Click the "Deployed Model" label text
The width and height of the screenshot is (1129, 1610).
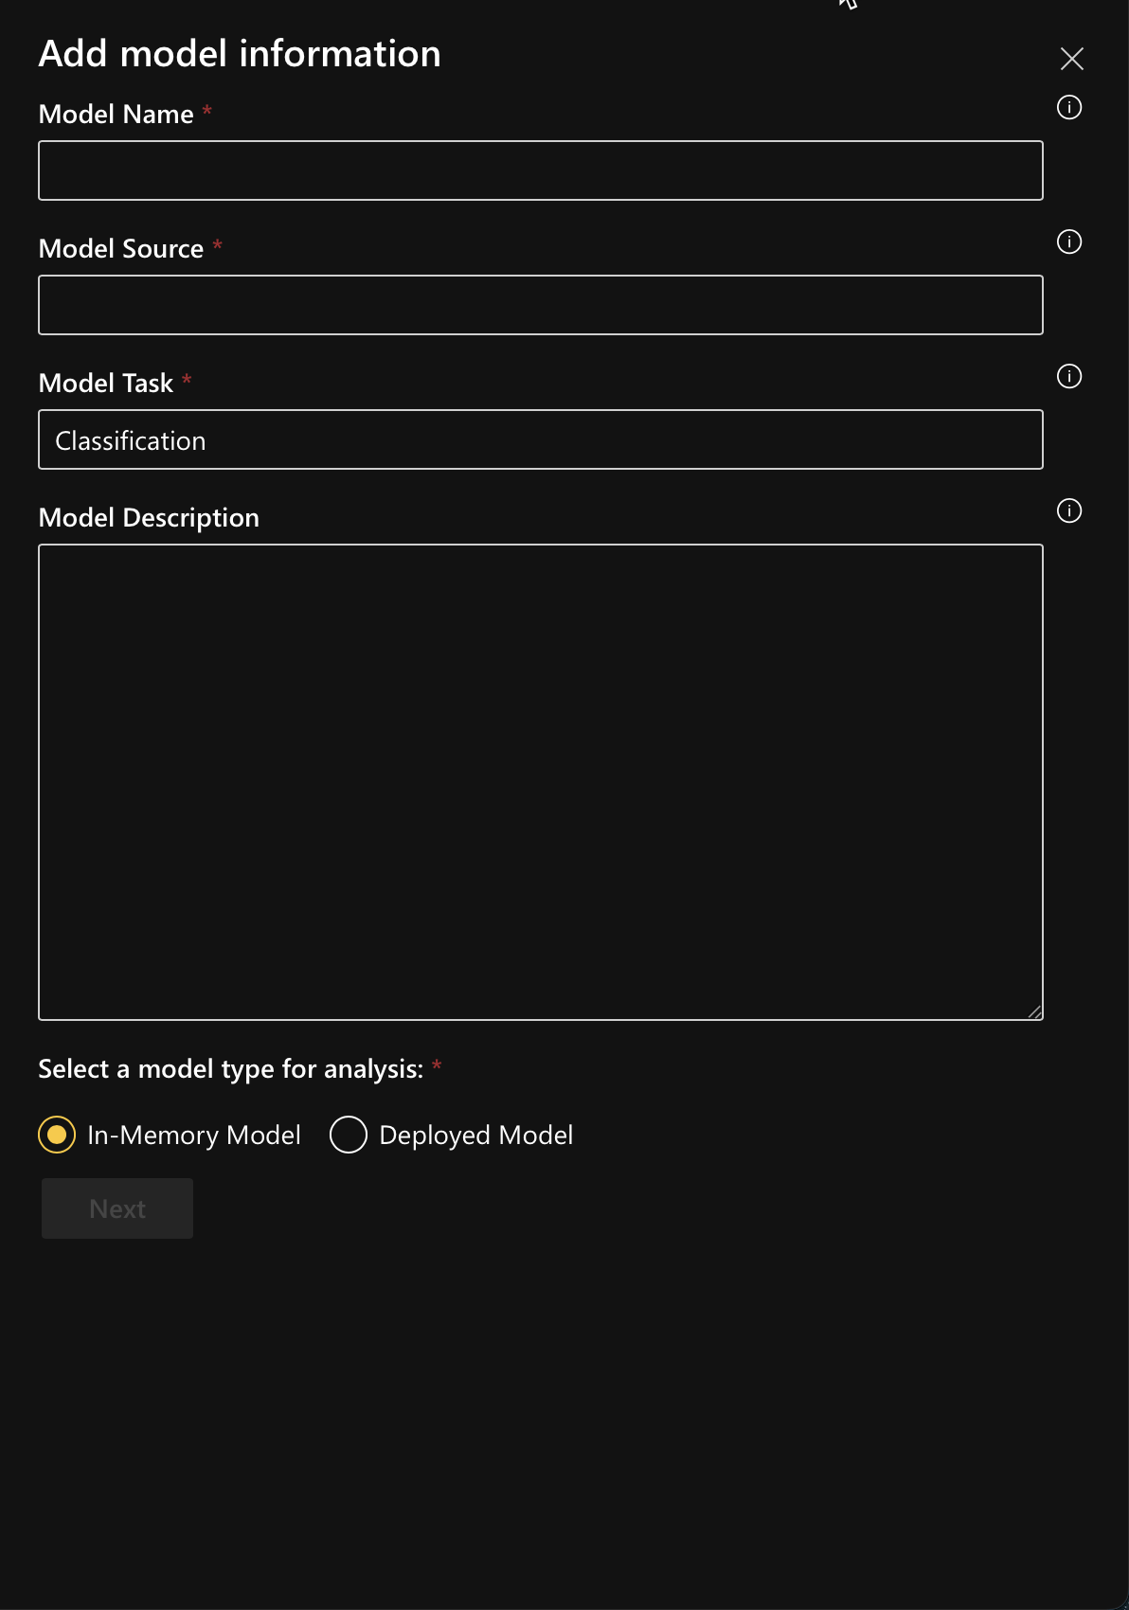475,1135
